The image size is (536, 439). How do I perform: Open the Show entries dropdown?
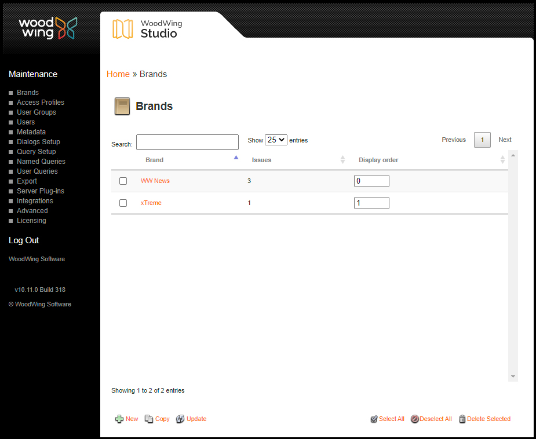point(276,140)
